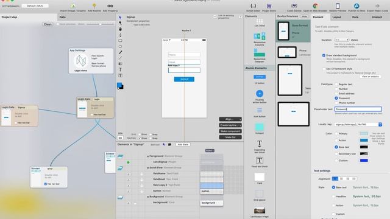Toggle Draw standard background checkbox
This screenshot has height=219, width=390.
[324, 55]
